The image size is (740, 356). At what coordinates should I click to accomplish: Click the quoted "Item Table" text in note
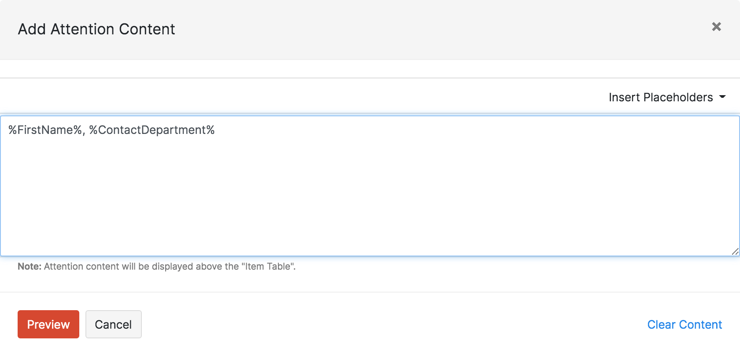268,267
